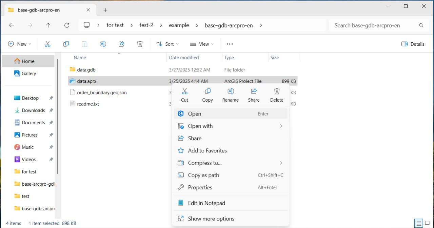Switch to large icons view toggle
Viewport: 434px width, 228px height.
(x=428, y=223)
